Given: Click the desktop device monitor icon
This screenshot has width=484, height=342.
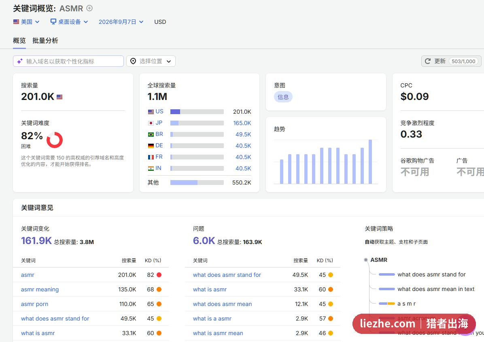Looking at the screenshot, I should 53,21.
